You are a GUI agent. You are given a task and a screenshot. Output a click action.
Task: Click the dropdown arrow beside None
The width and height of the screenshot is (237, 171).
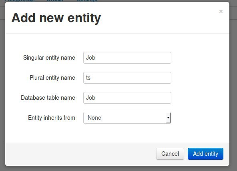coord(168,118)
